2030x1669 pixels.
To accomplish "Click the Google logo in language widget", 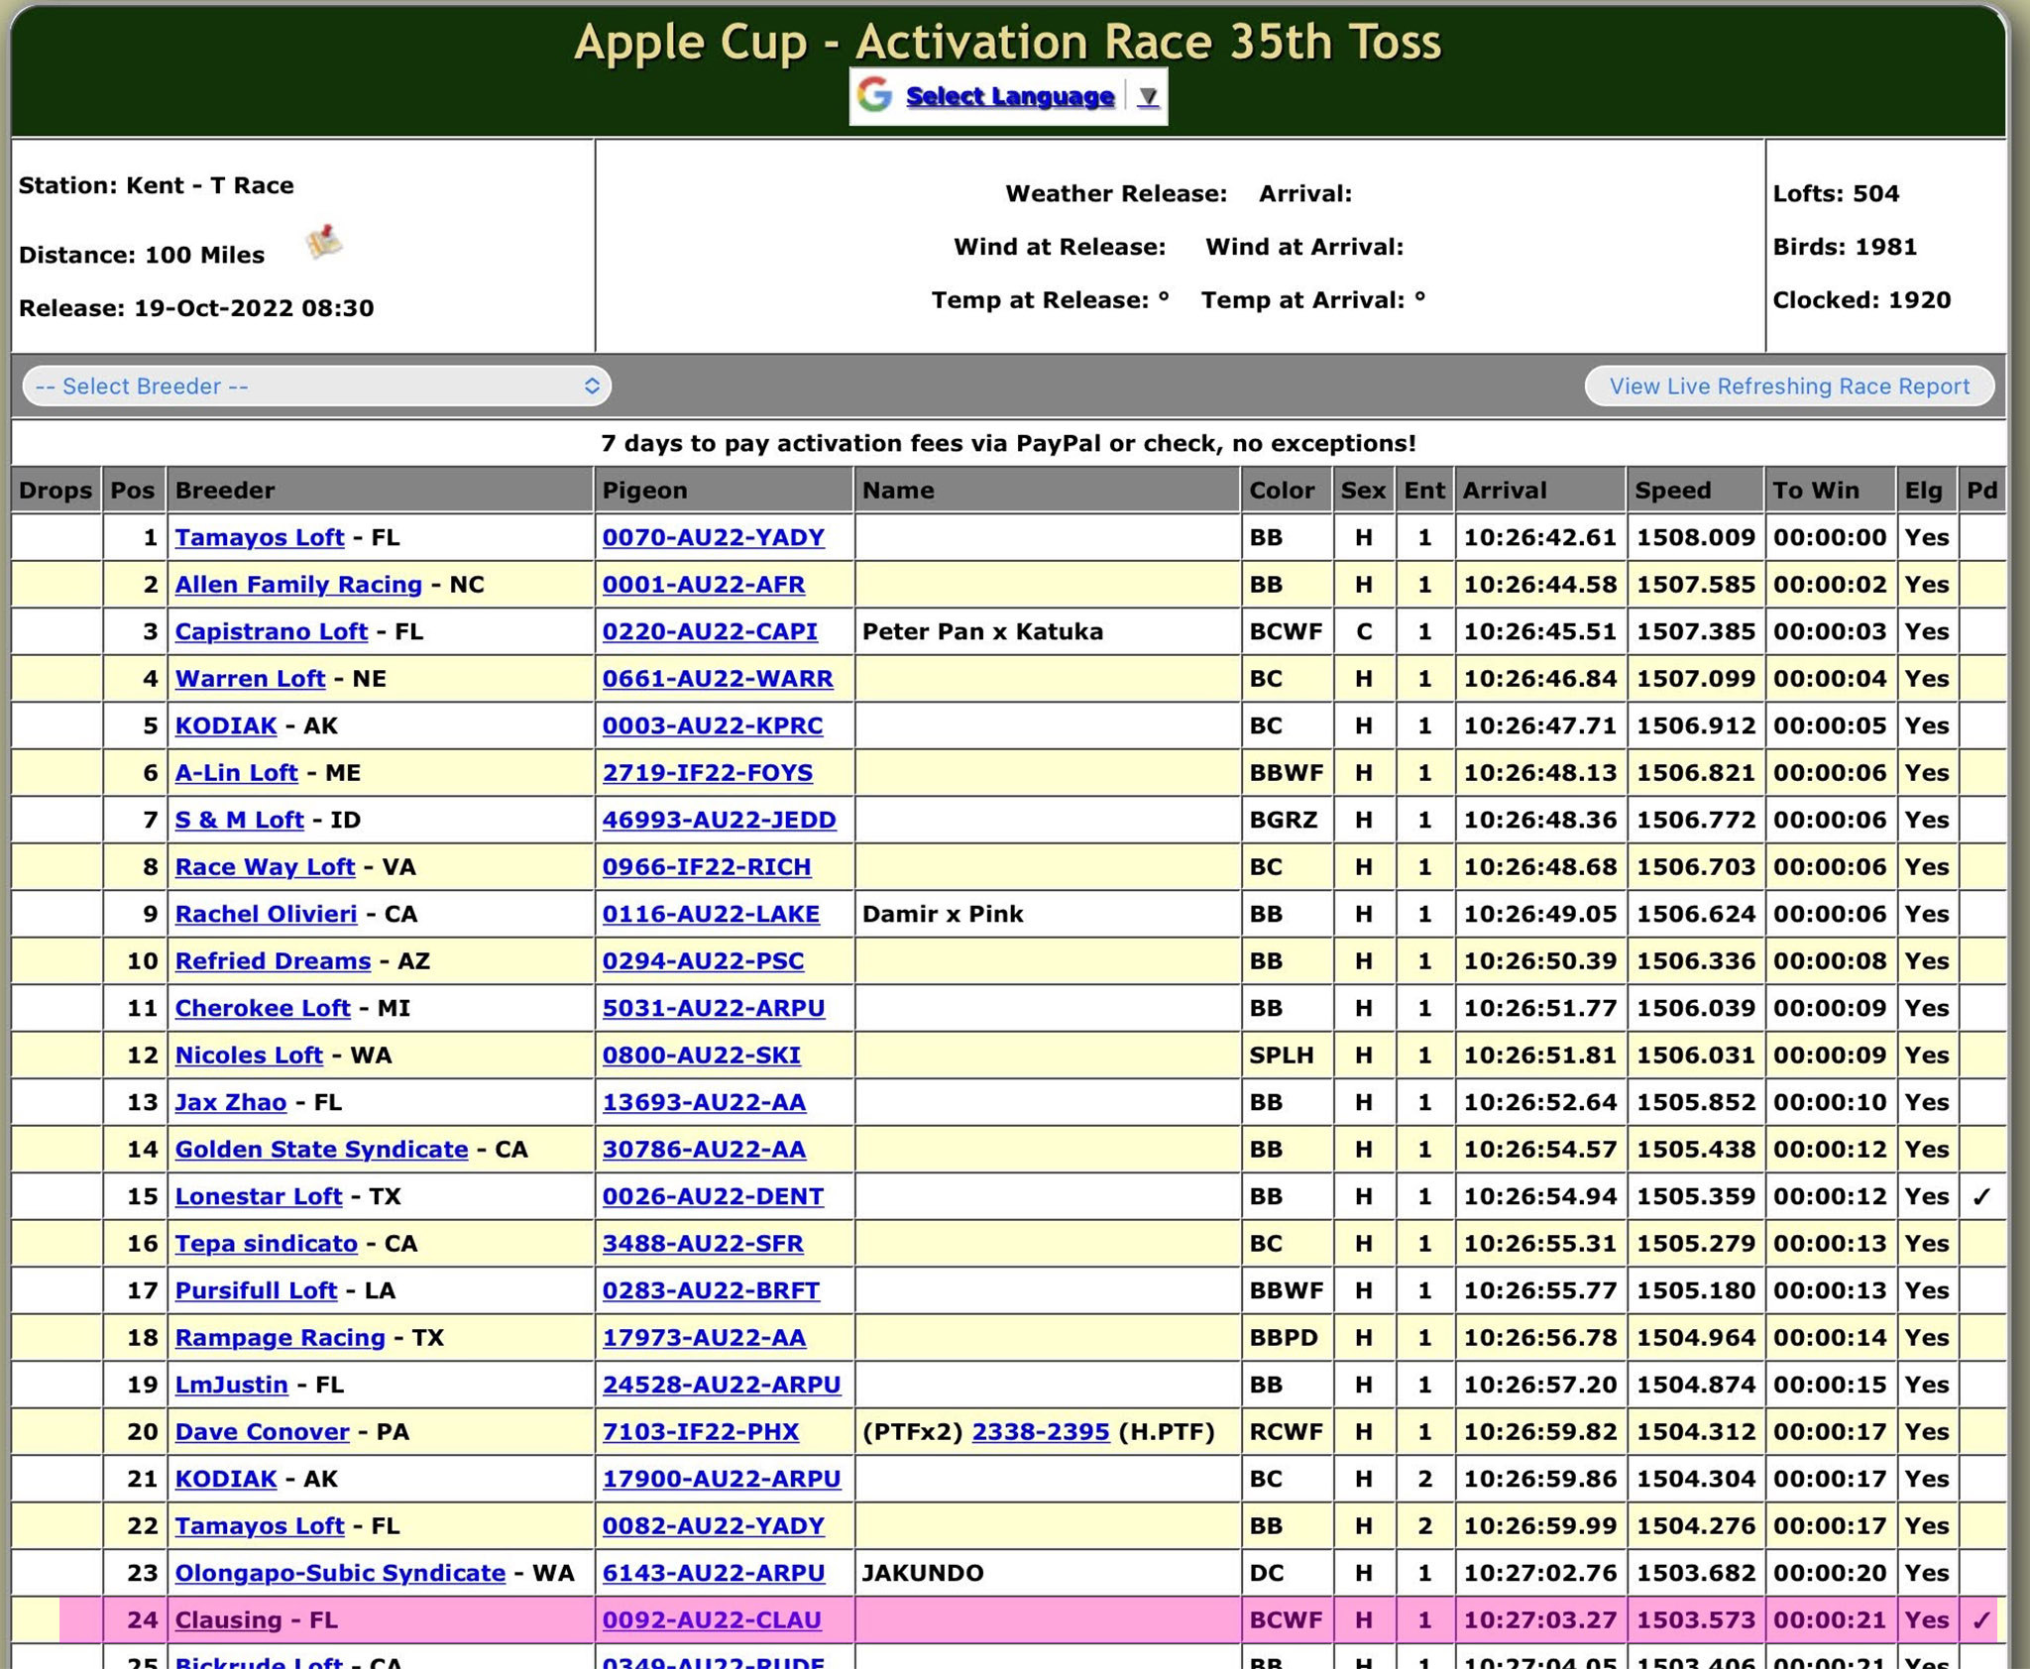I will 874,95.
